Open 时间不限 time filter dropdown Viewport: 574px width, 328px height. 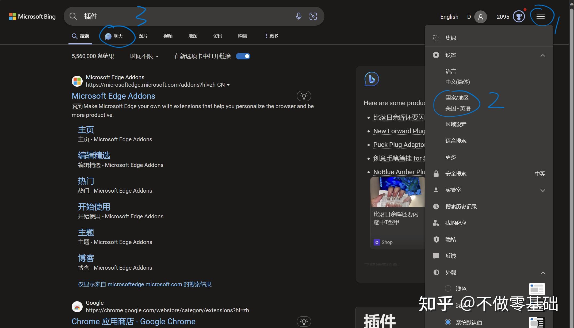pyautogui.click(x=144, y=56)
